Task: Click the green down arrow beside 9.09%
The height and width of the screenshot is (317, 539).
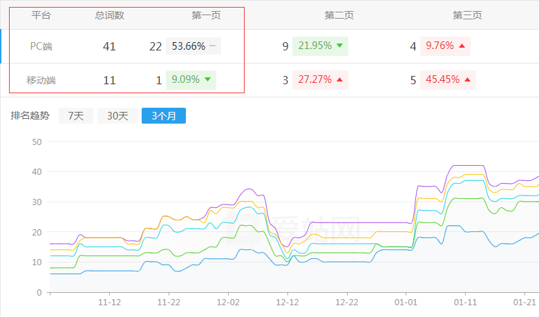Action: [207, 79]
